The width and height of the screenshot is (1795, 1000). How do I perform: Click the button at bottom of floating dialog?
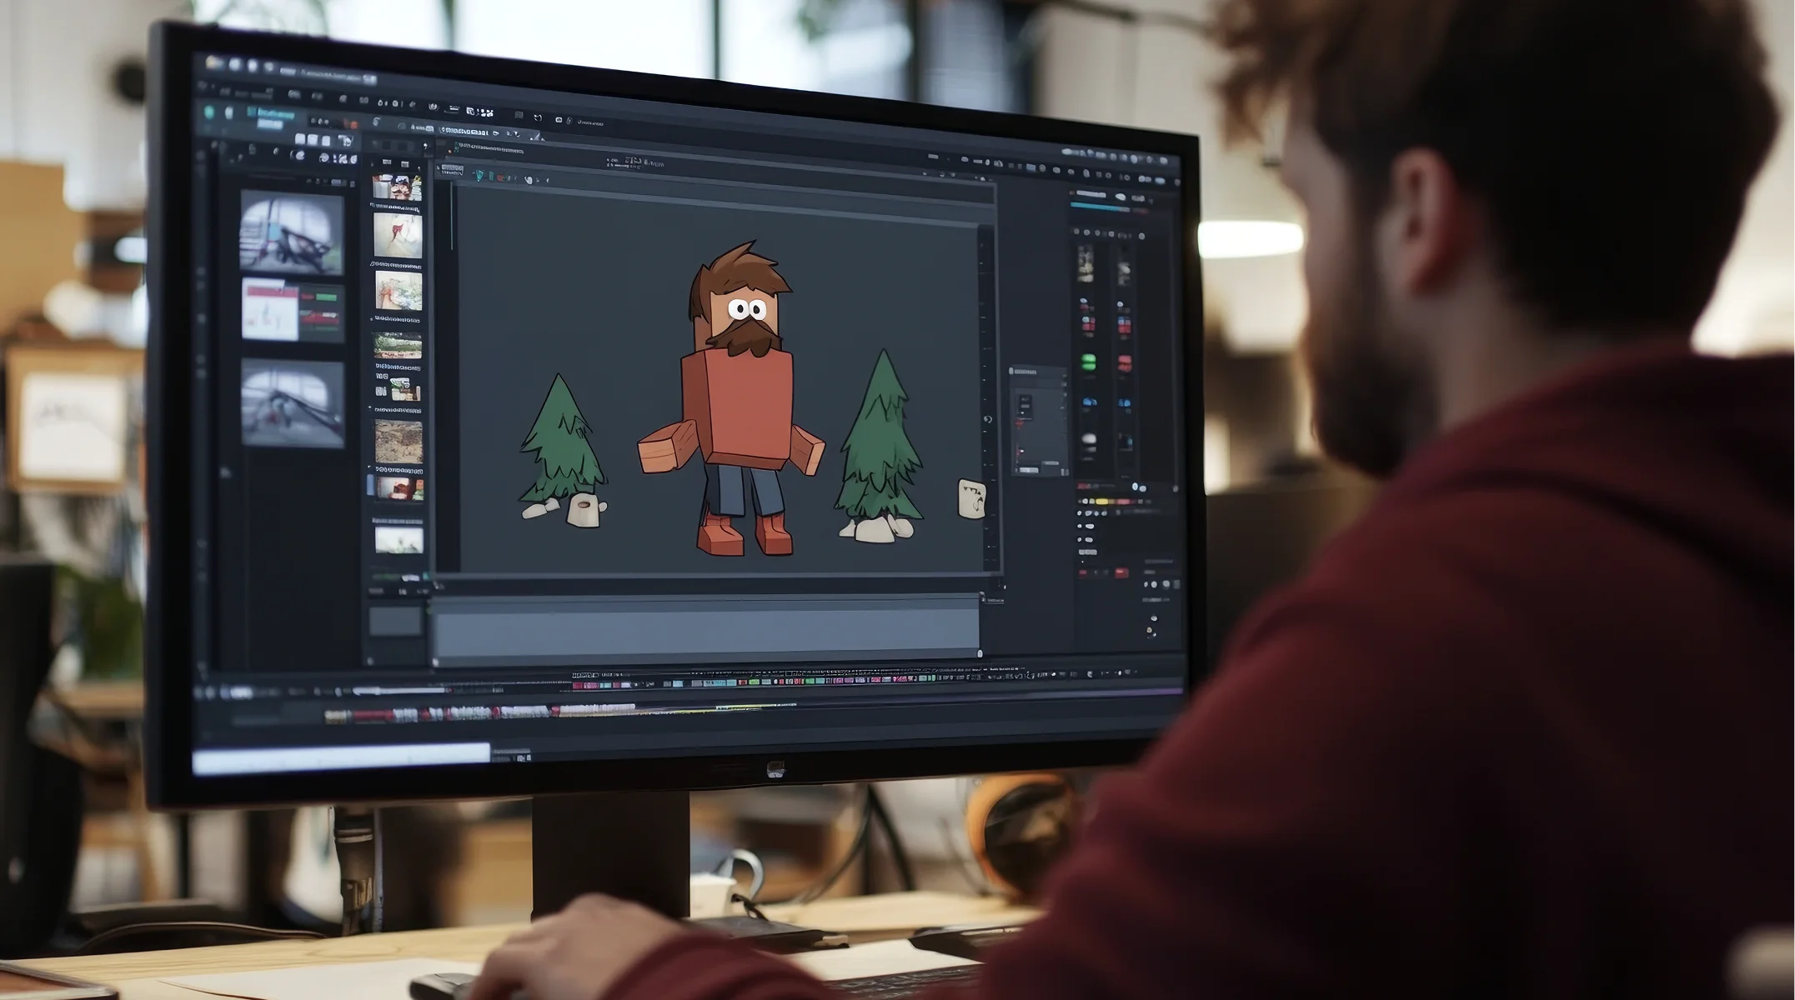click(x=1029, y=471)
